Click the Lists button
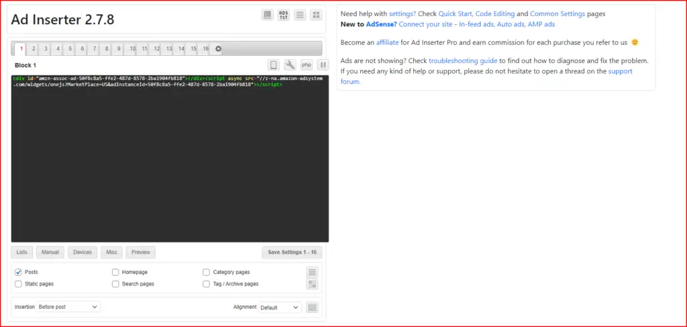Image resolution: width=687 pixels, height=327 pixels. 22,252
